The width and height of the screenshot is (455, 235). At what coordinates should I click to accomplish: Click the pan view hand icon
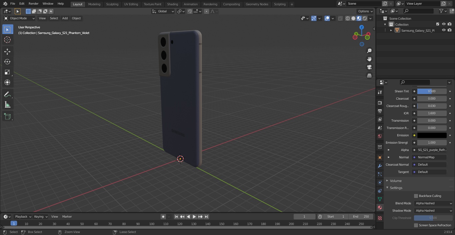pyautogui.click(x=369, y=59)
